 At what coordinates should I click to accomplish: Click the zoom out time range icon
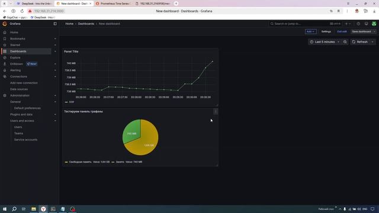[345, 42]
